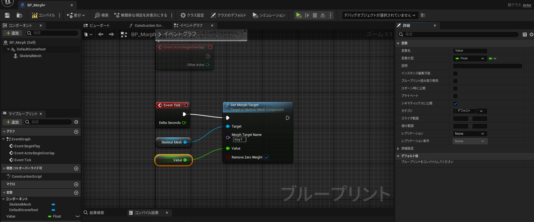Click 追加 button in My Blueprint panel
Image resolution: width=534 pixels, height=222 pixels.
(x=12, y=122)
